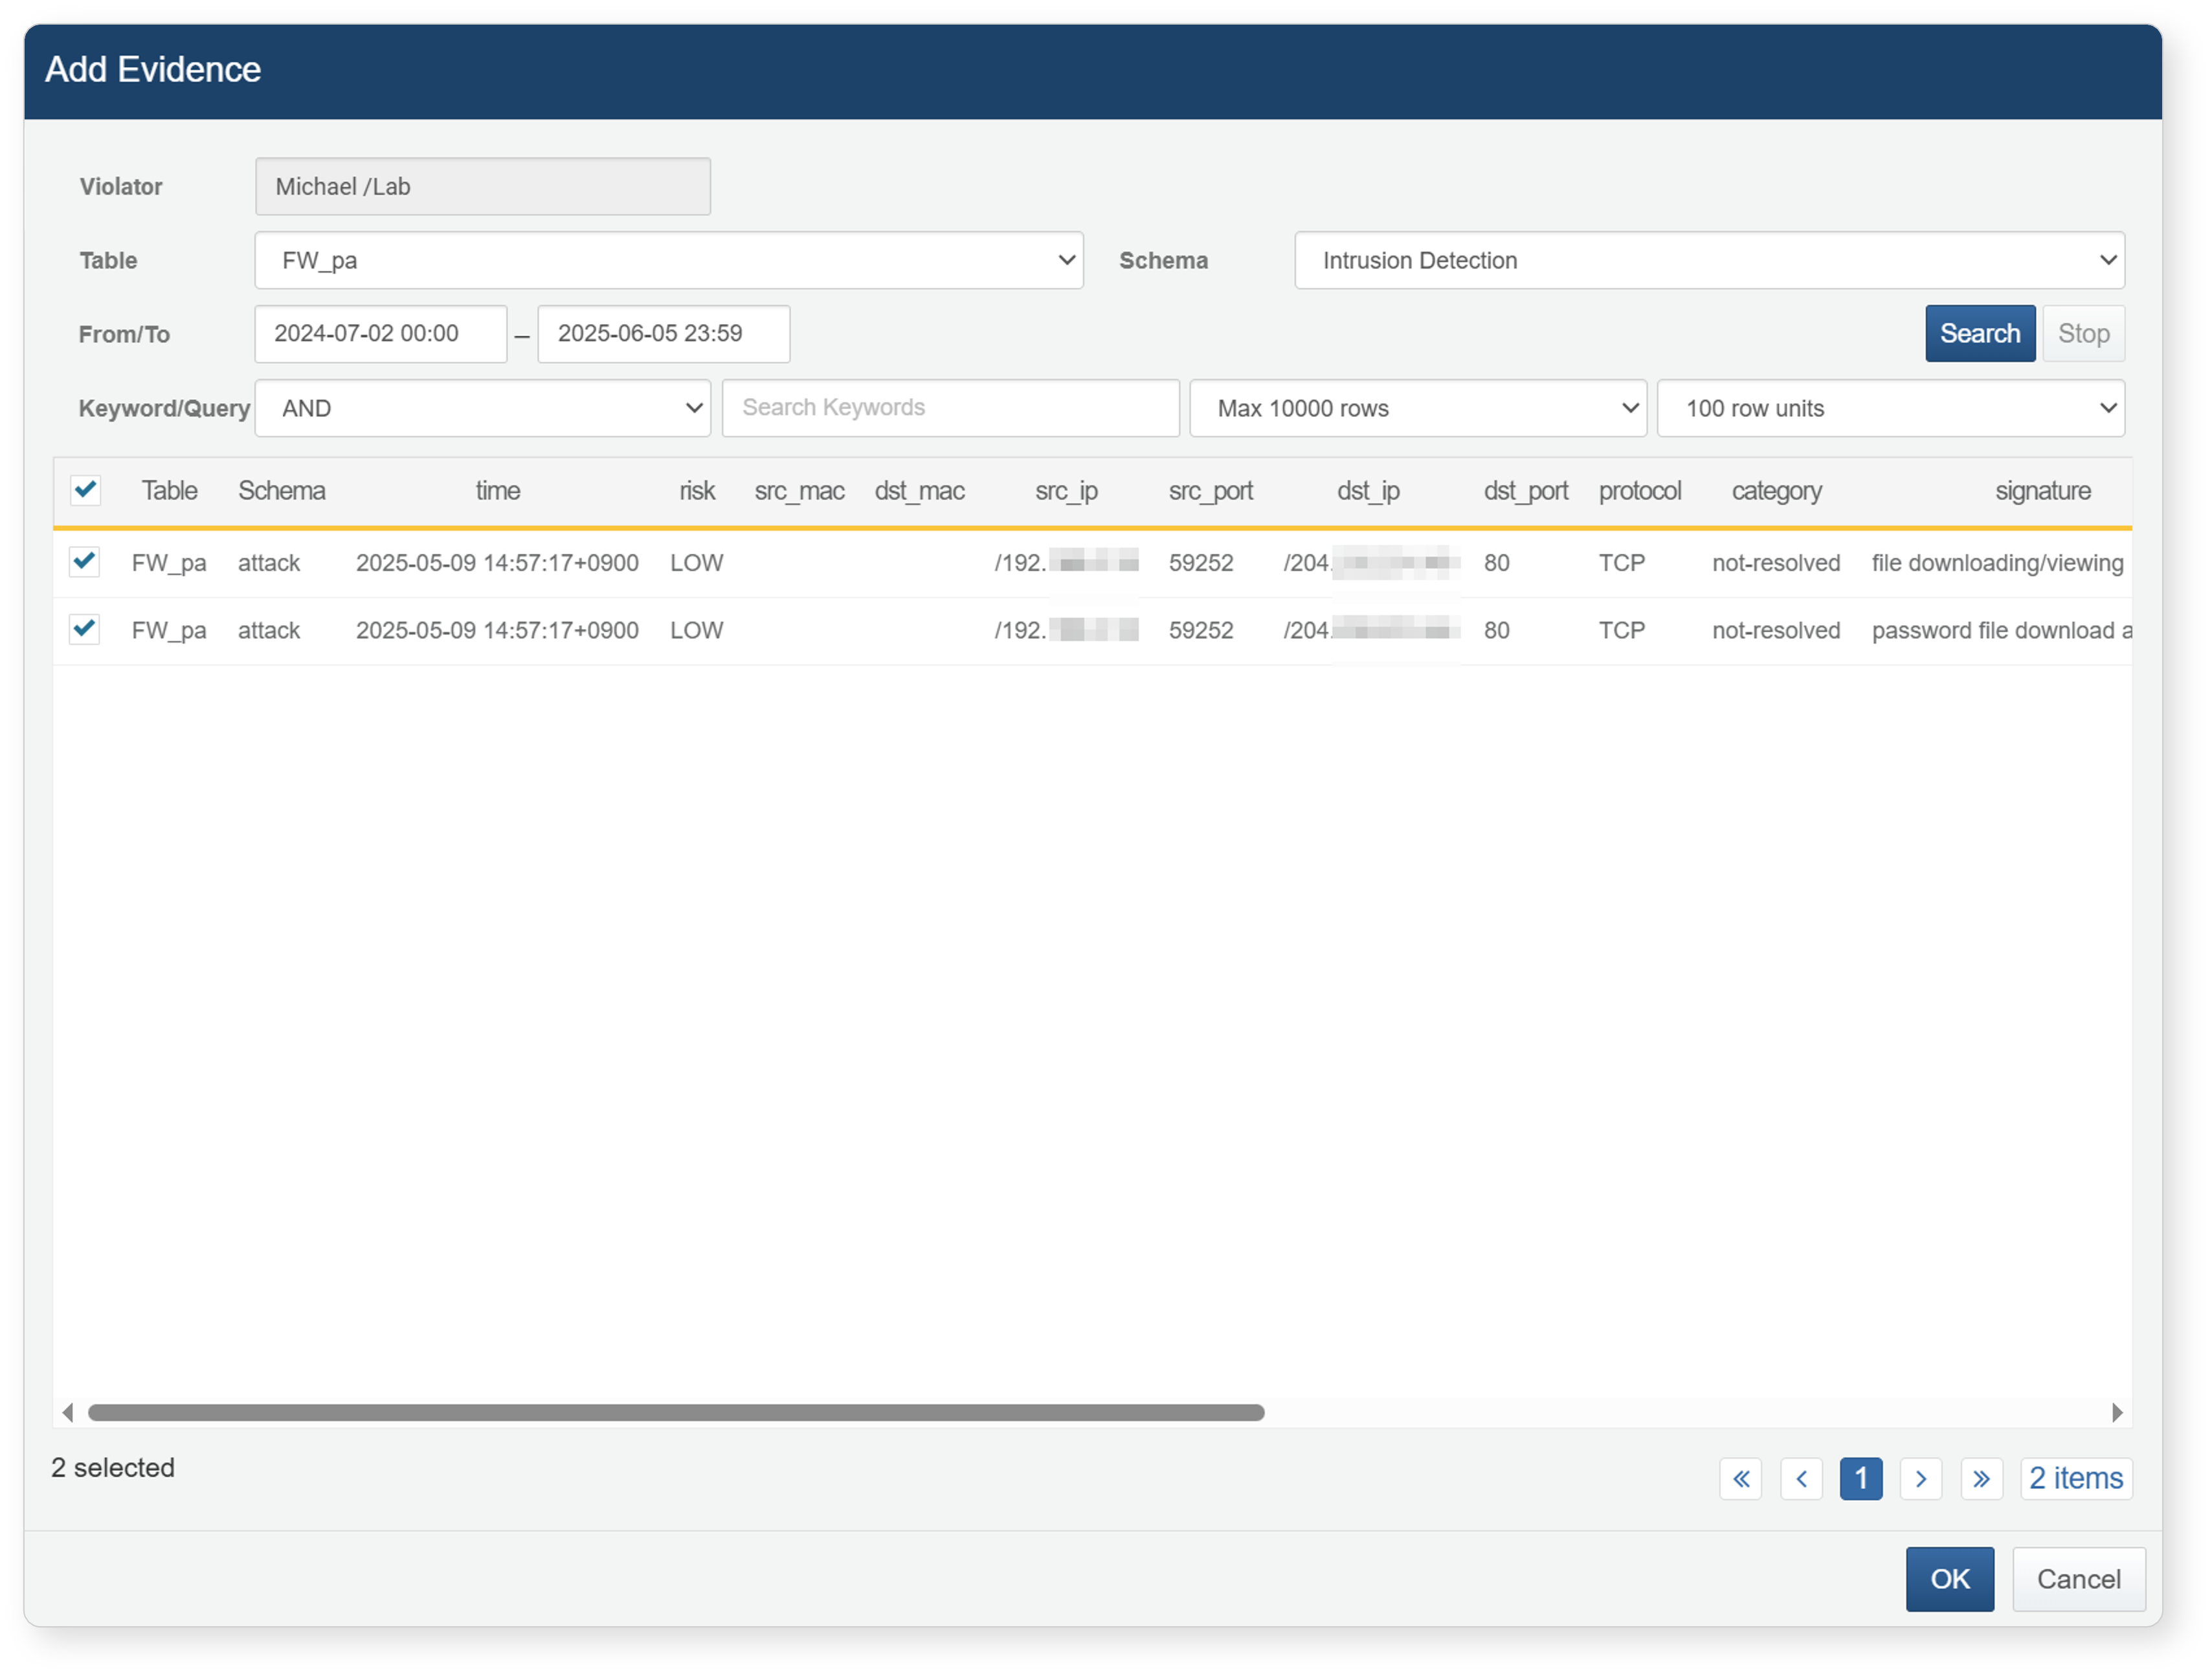Click not-resolved cell in password file row
The width and height of the screenshot is (2212, 1676).
pos(1776,631)
